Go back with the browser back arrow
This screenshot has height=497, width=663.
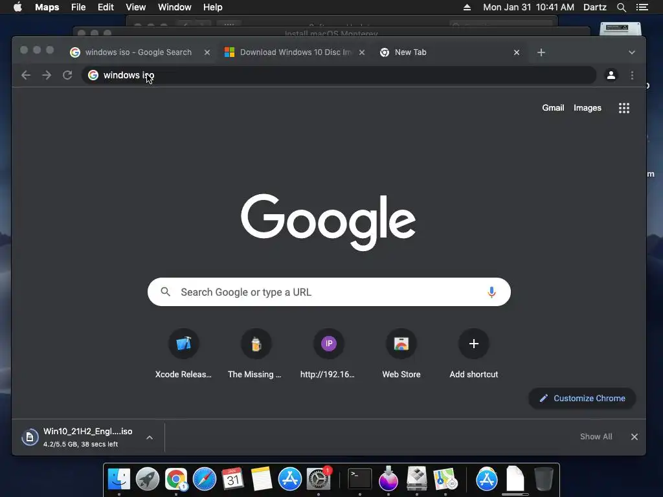[x=26, y=75]
